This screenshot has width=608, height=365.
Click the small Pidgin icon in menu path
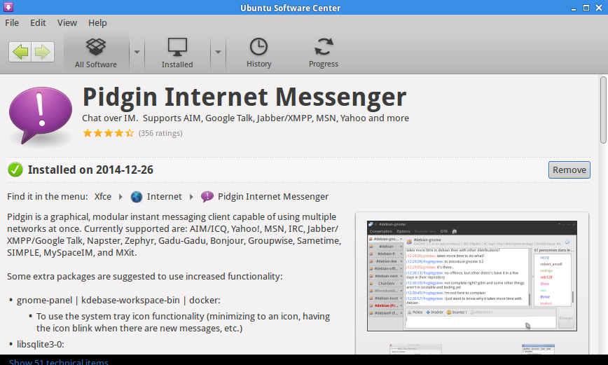tap(207, 197)
